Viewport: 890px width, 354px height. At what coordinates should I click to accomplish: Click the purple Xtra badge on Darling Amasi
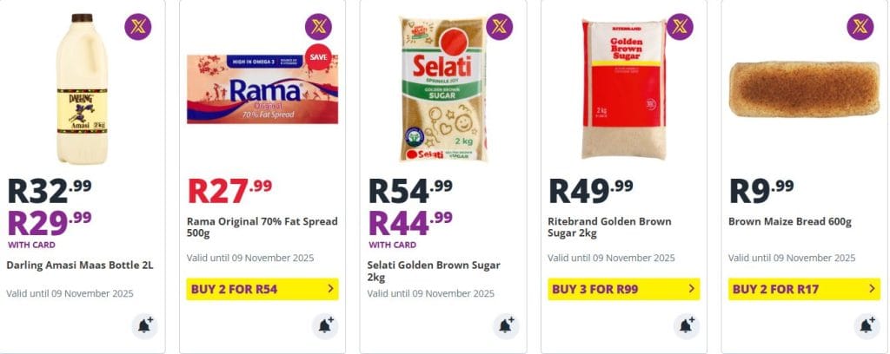pyautogui.click(x=137, y=27)
